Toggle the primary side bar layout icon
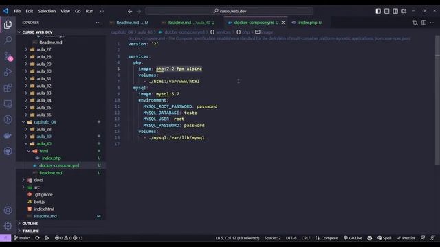Image resolution: width=440 pixels, height=247 pixels. 378,11
